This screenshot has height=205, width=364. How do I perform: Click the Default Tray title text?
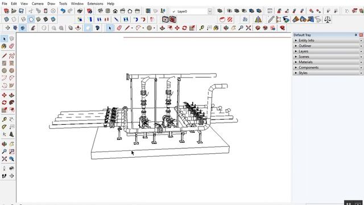302,35
